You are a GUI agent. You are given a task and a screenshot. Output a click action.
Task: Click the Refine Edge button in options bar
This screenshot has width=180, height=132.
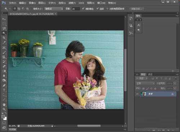tap(136, 9)
